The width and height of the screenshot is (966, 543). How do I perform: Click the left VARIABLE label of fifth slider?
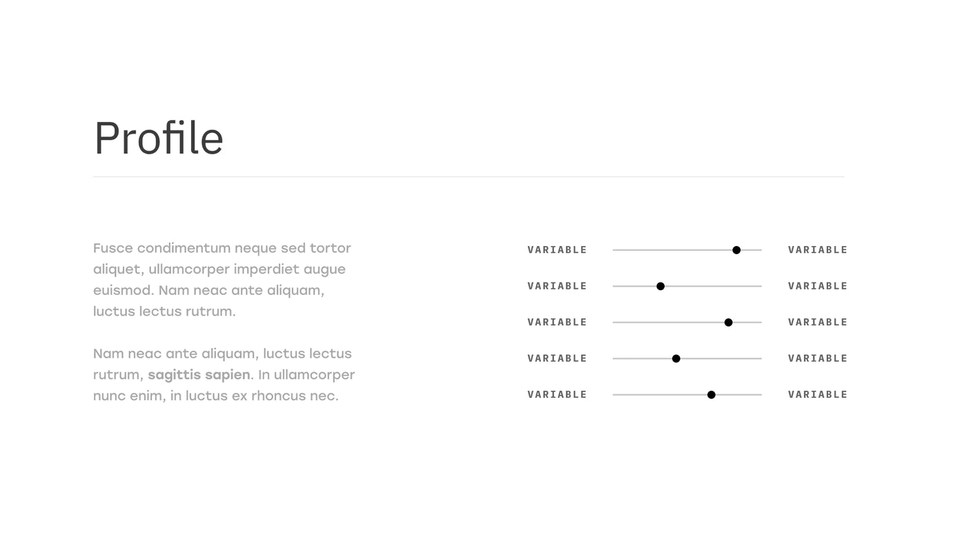[557, 395]
